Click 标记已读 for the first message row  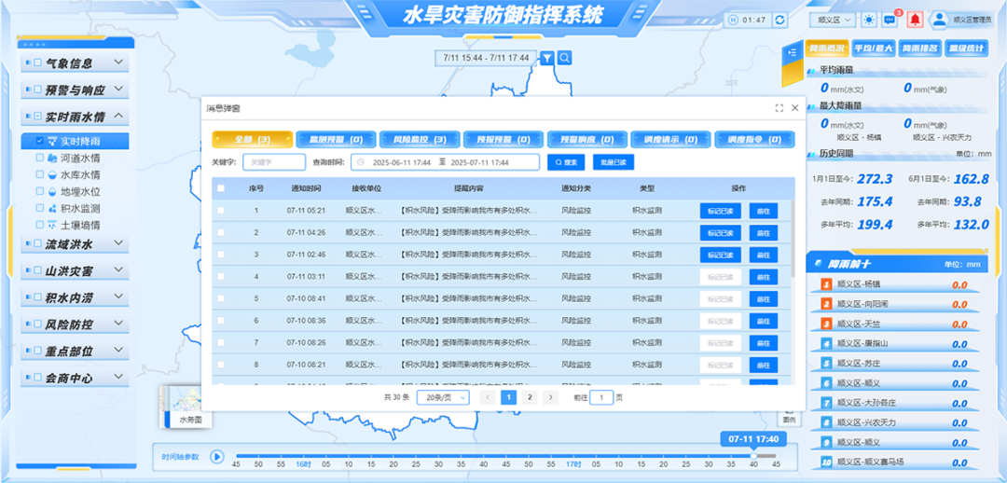pos(720,211)
